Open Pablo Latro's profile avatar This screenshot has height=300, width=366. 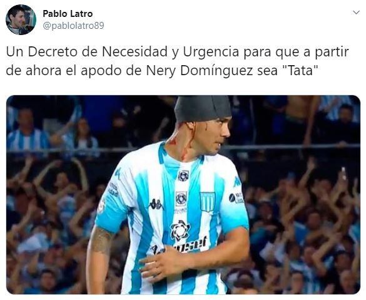click(x=21, y=19)
